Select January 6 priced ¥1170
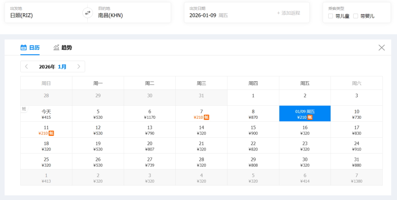Image resolution: width=397 pixels, height=200 pixels. click(150, 114)
